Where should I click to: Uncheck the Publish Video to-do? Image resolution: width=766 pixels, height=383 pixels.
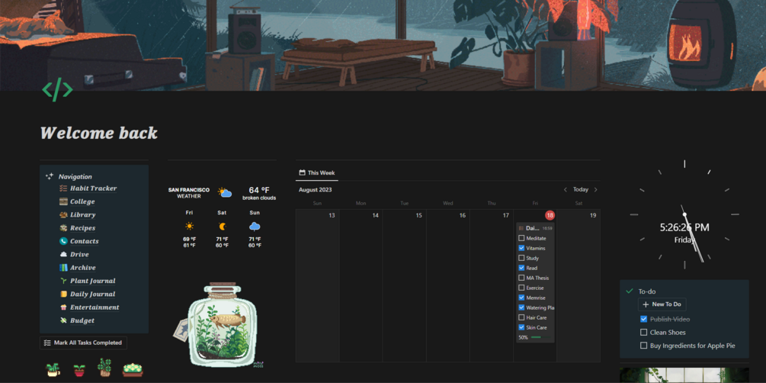643,319
